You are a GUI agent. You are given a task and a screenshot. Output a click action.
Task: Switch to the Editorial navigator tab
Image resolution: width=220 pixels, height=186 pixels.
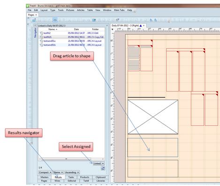[x=72, y=181]
